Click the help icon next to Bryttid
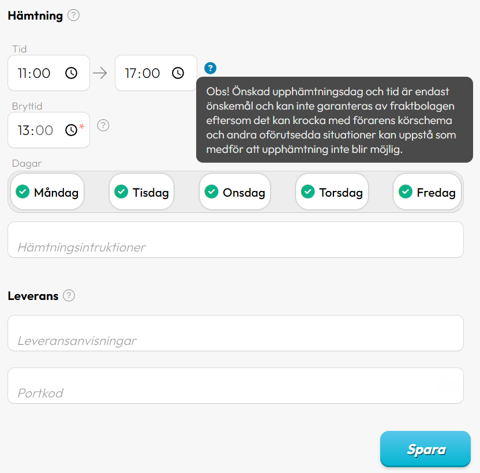480x473 pixels. click(103, 125)
